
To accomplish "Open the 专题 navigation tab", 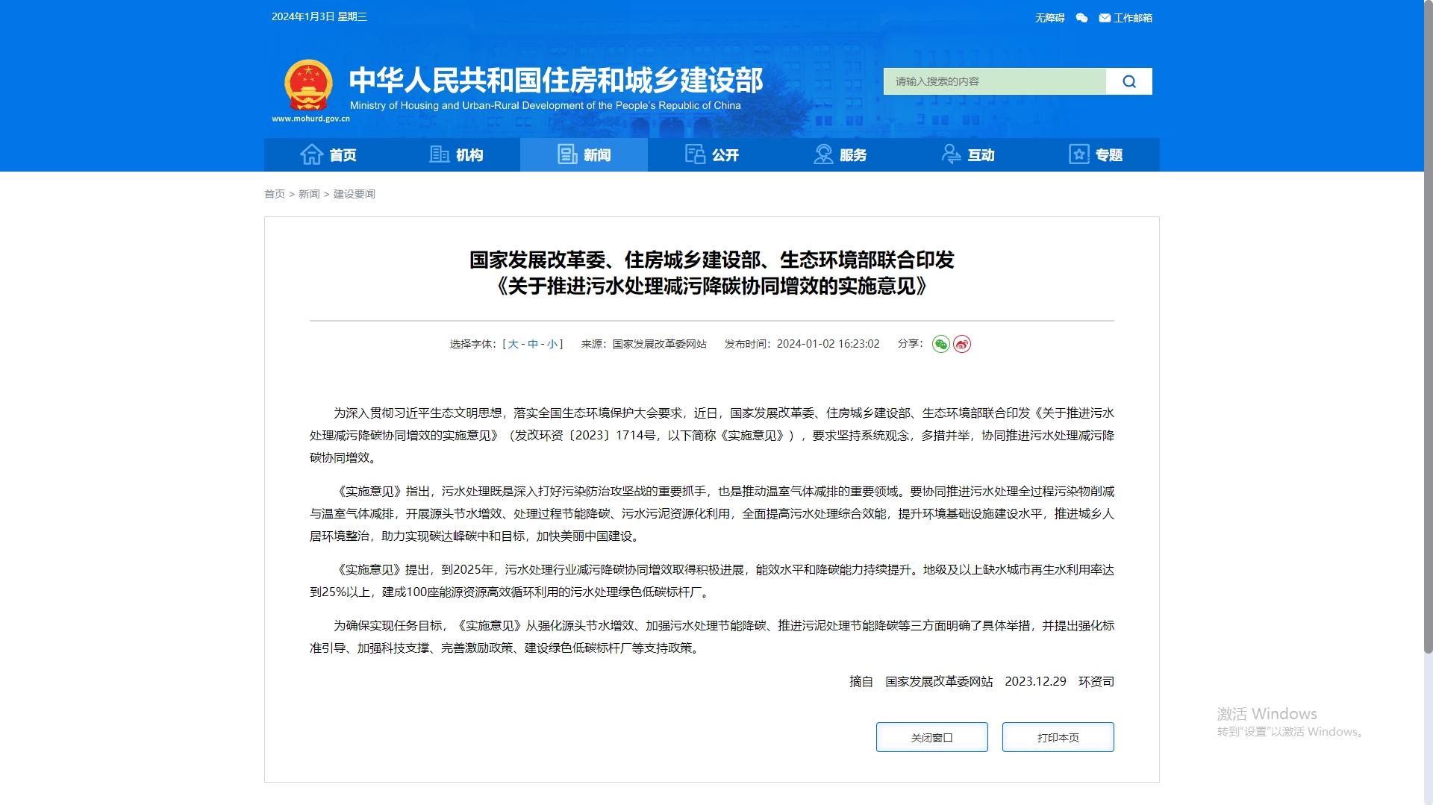I will 1096,154.
